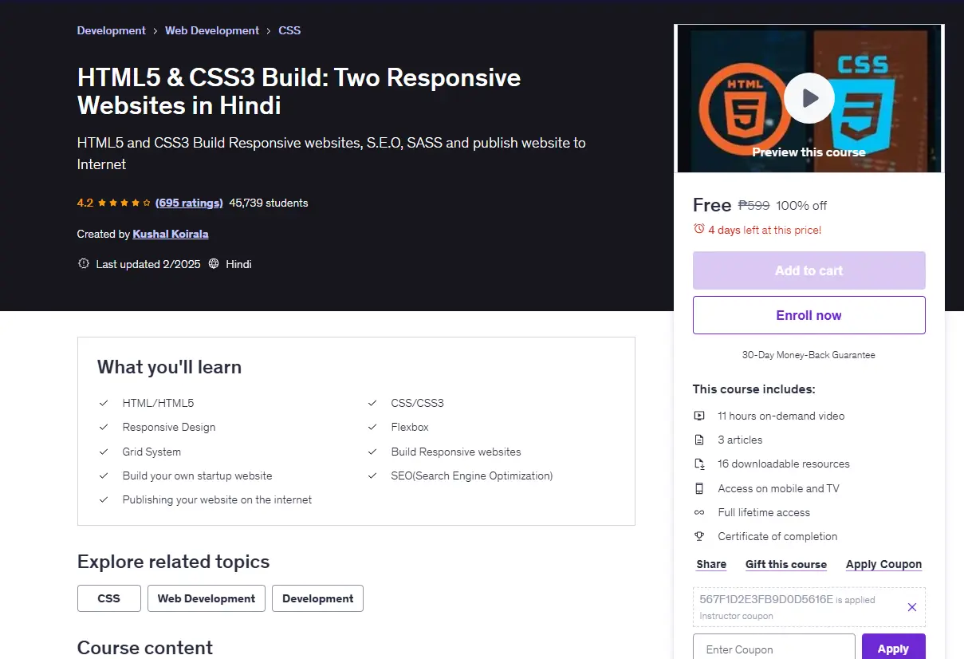Image resolution: width=964 pixels, height=659 pixels.
Task: Click checkmark beside Responsive Design
Action: (104, 427)
